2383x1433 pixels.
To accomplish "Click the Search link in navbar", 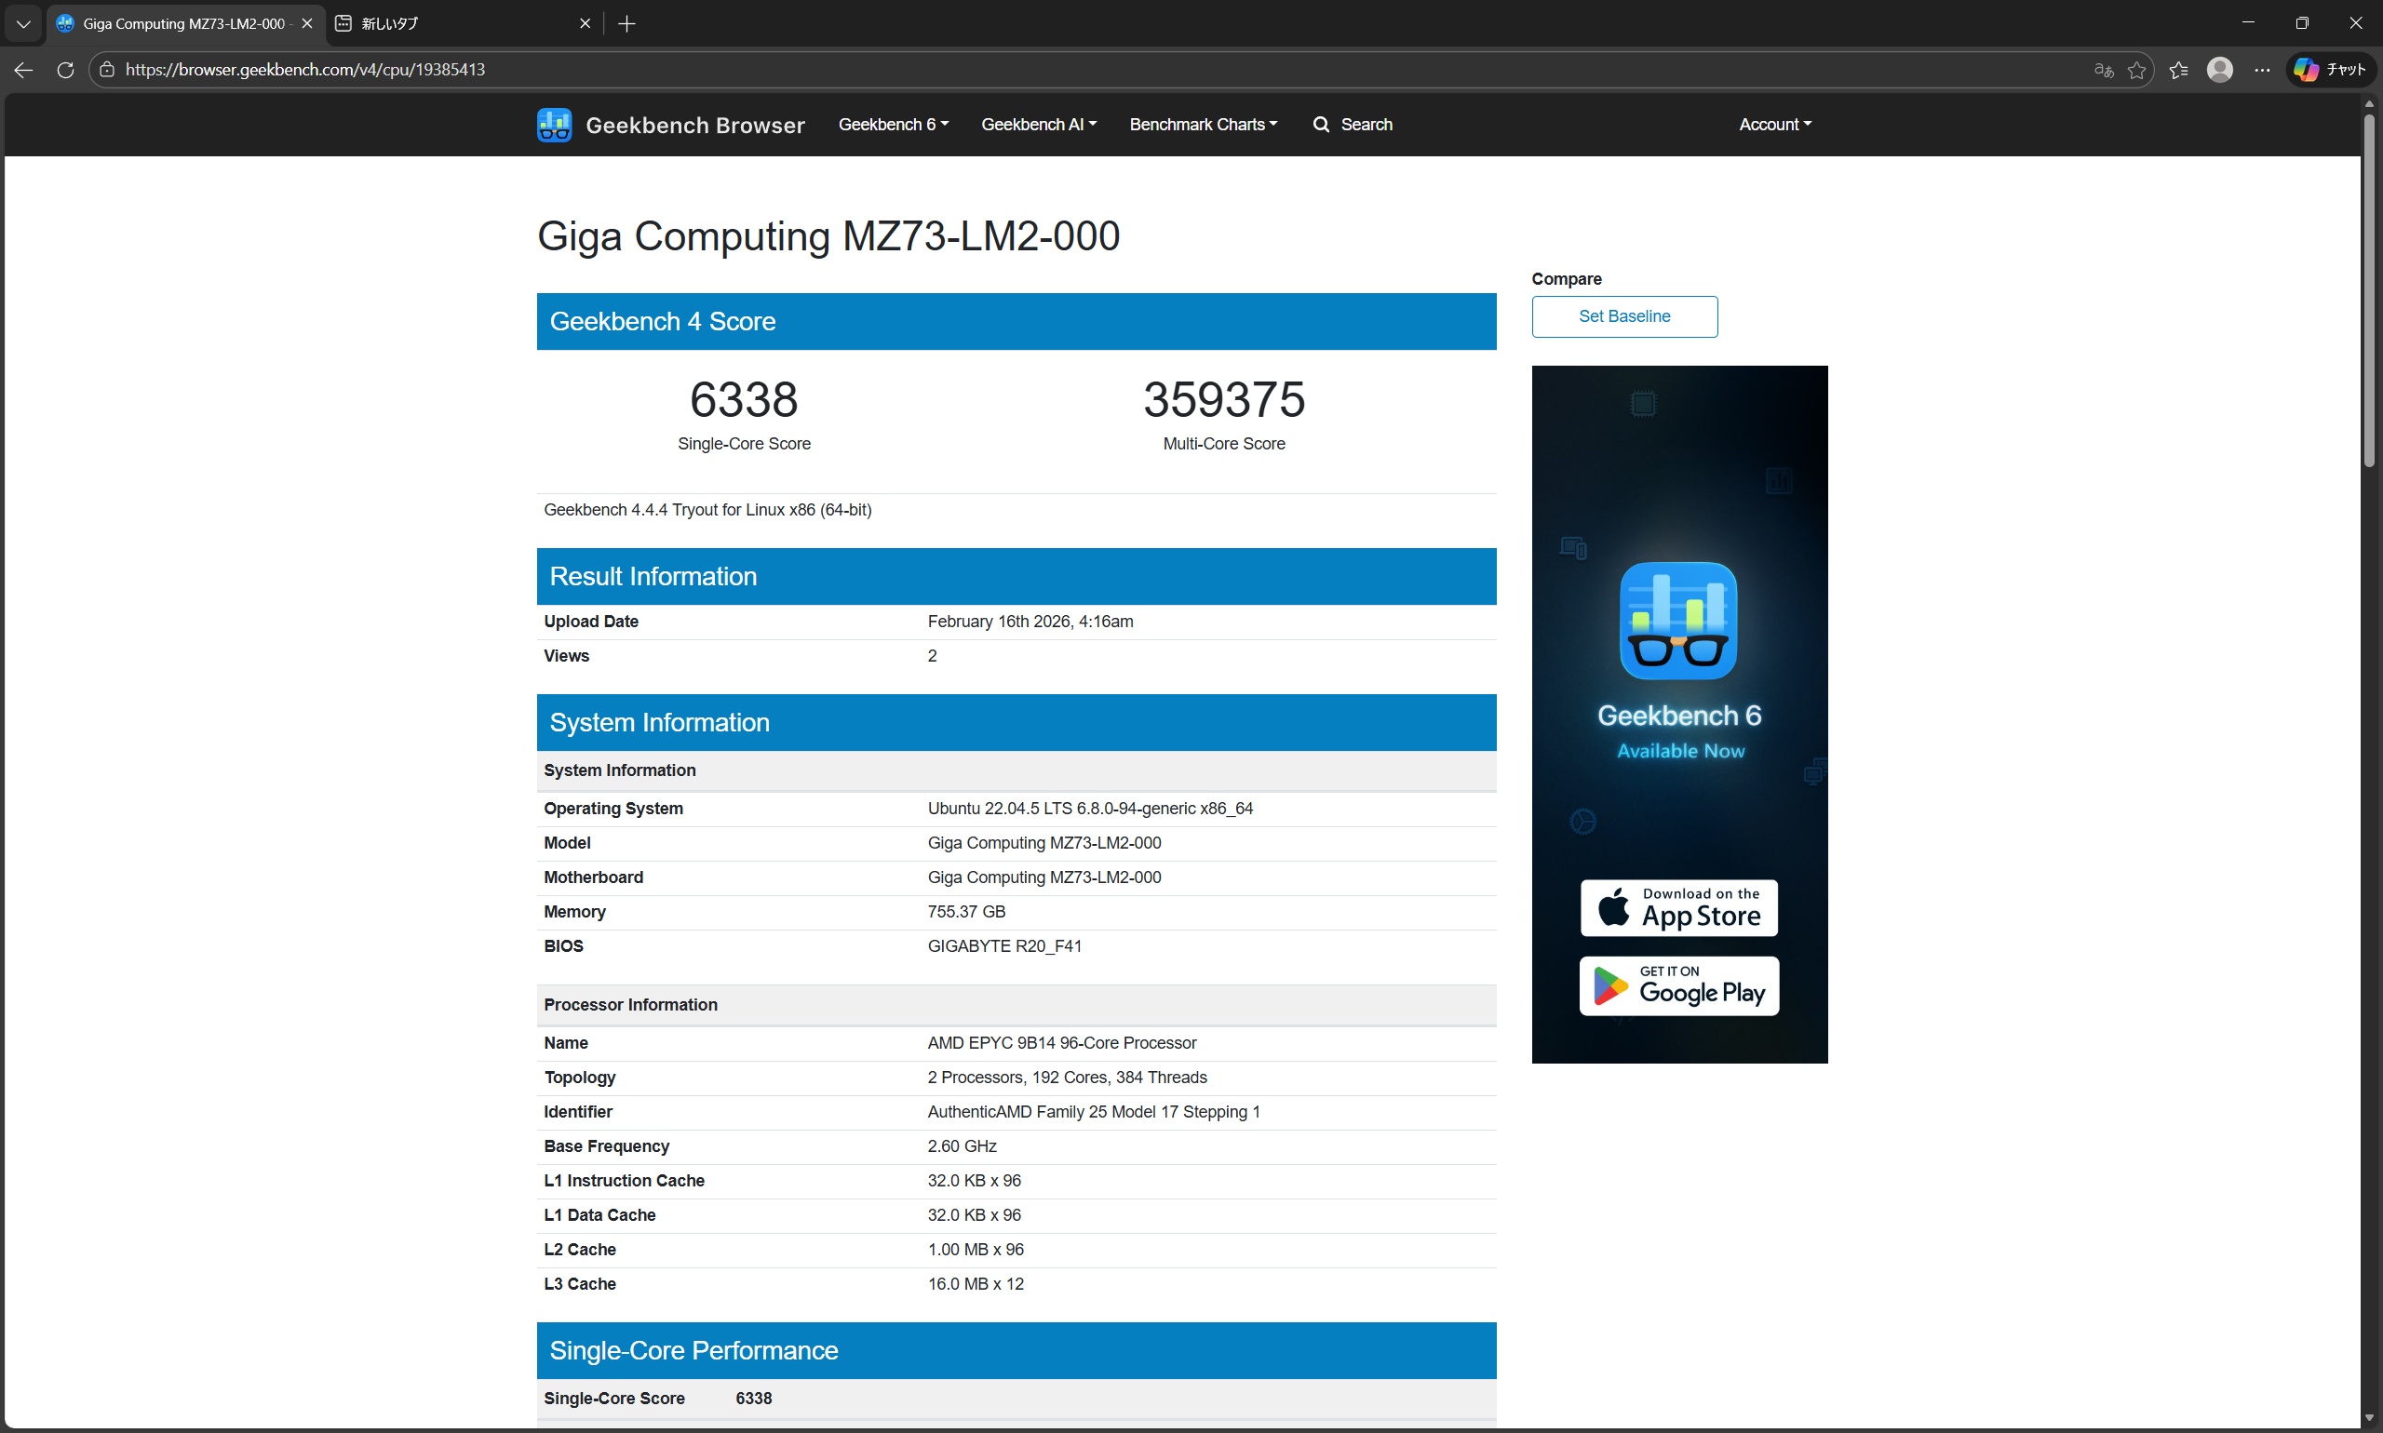I will (x=1353, y=125).
